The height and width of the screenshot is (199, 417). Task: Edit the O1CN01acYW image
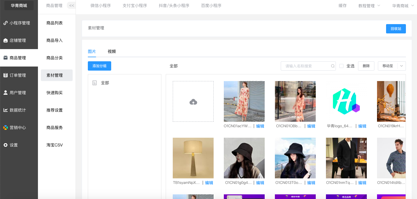(260, 126)
